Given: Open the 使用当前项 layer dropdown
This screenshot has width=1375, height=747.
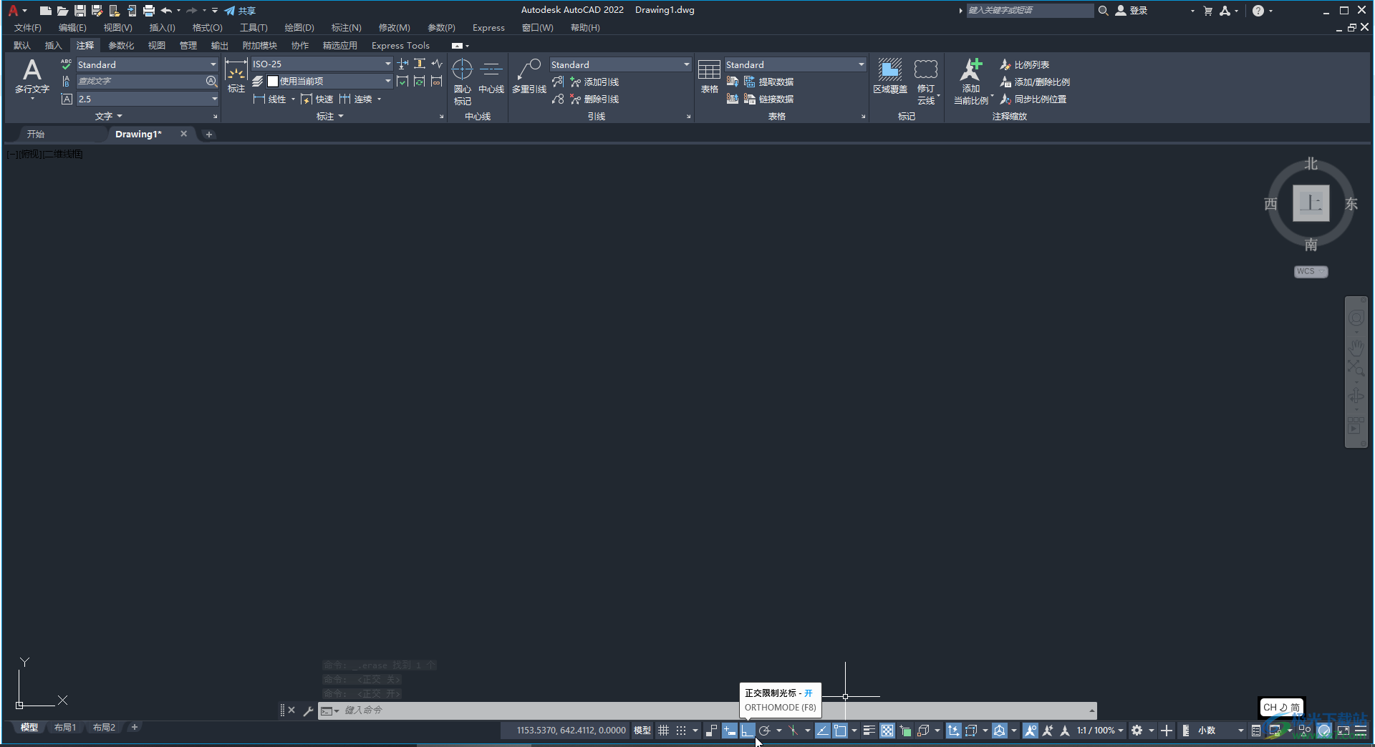Looking at the screenshot, I should click(x=387, y=81).
